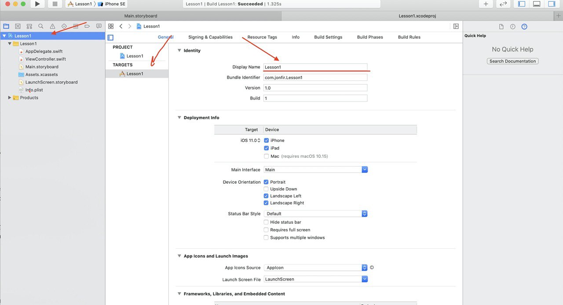Select the Main.storyboard editor tab
563x305 pixels.
(x=140, y=16)
